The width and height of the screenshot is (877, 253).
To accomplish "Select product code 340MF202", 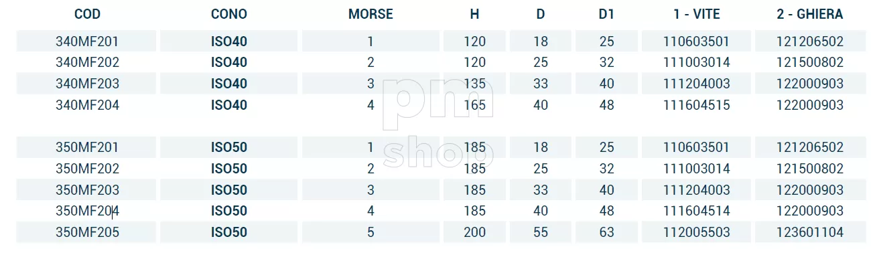I will tap(87, 63).
